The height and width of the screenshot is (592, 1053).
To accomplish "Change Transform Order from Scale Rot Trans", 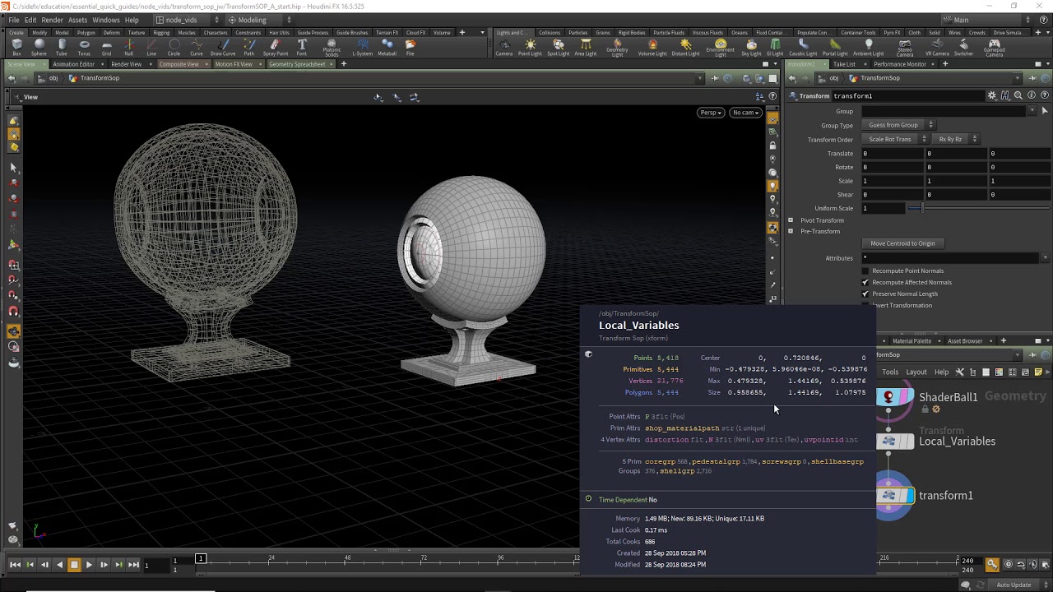I will click(895, 139).
